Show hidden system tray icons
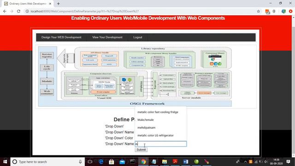Screen dimensions: 295x166 point(245,162)
